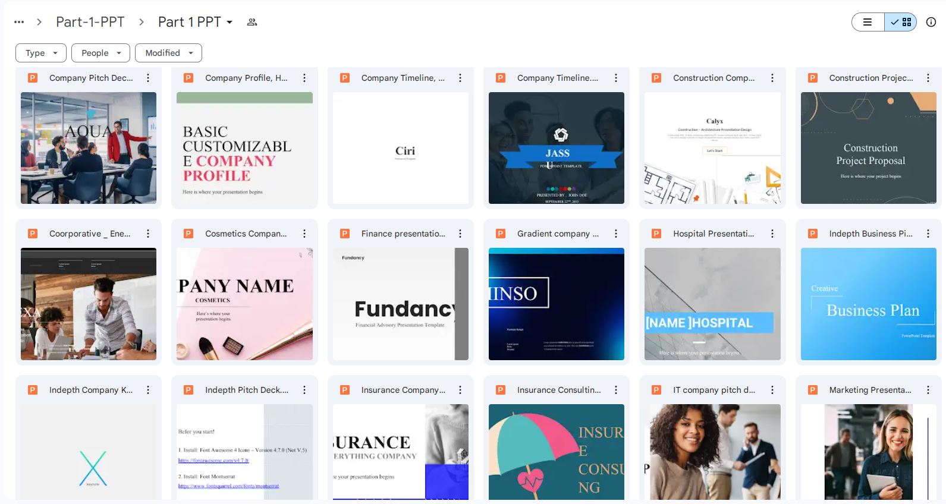Click the shared folder people icon
The height and width of the screenshot is (504, 946).
coord(252,22)
